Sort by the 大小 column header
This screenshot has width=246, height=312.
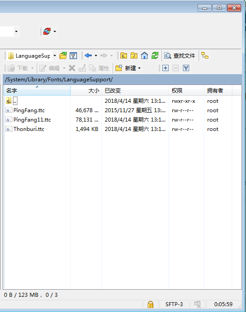click(x=86, y=91)
